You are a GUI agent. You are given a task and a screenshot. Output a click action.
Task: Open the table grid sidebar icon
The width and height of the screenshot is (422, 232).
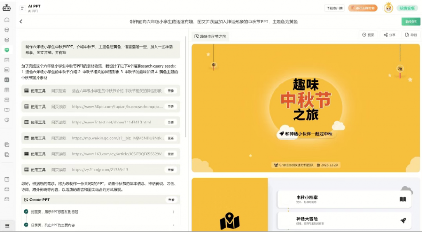7,90
